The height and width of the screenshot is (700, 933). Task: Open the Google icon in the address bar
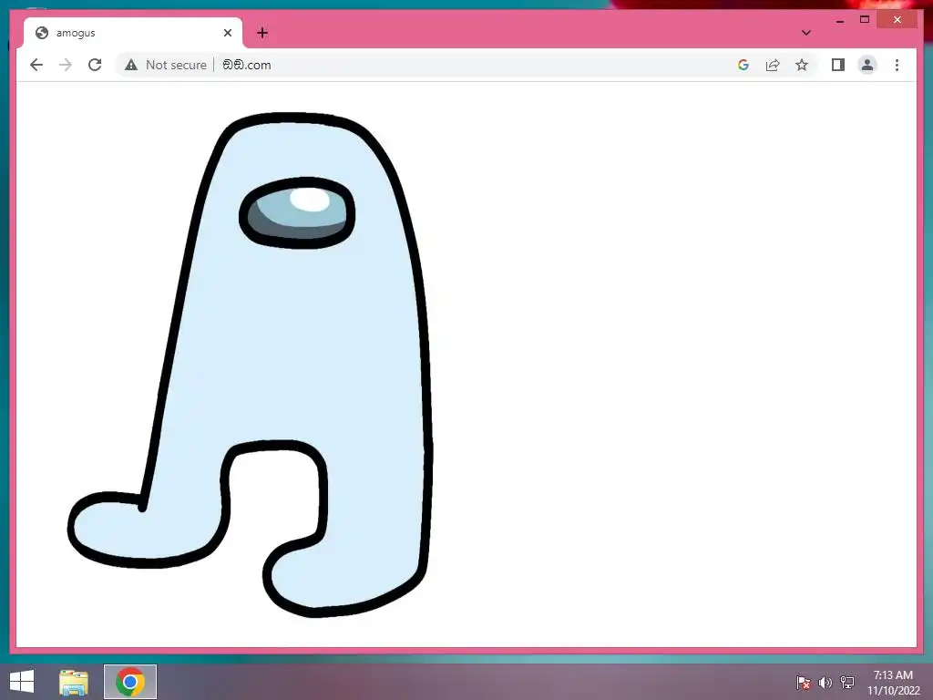(743, 65)
